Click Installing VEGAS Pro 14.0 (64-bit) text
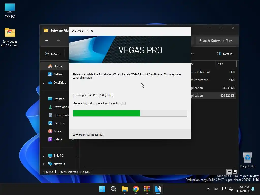260x195 pixels. pyautogui.click(x=93, y=95)
